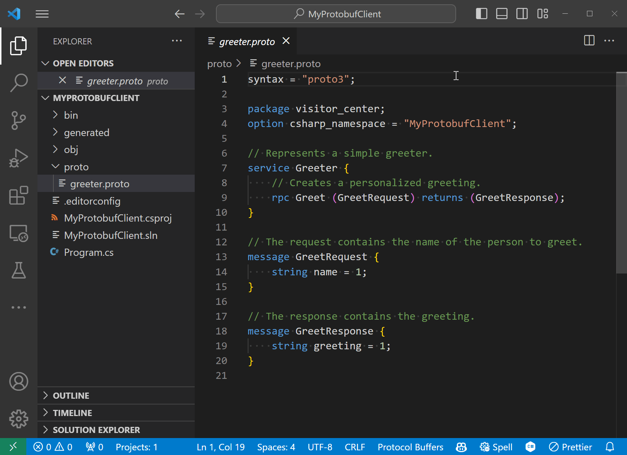Image resolution: width=627 pixels, height=455 pixels.
Task: Open Explorer more actions menu
Action: coord(177,41)
